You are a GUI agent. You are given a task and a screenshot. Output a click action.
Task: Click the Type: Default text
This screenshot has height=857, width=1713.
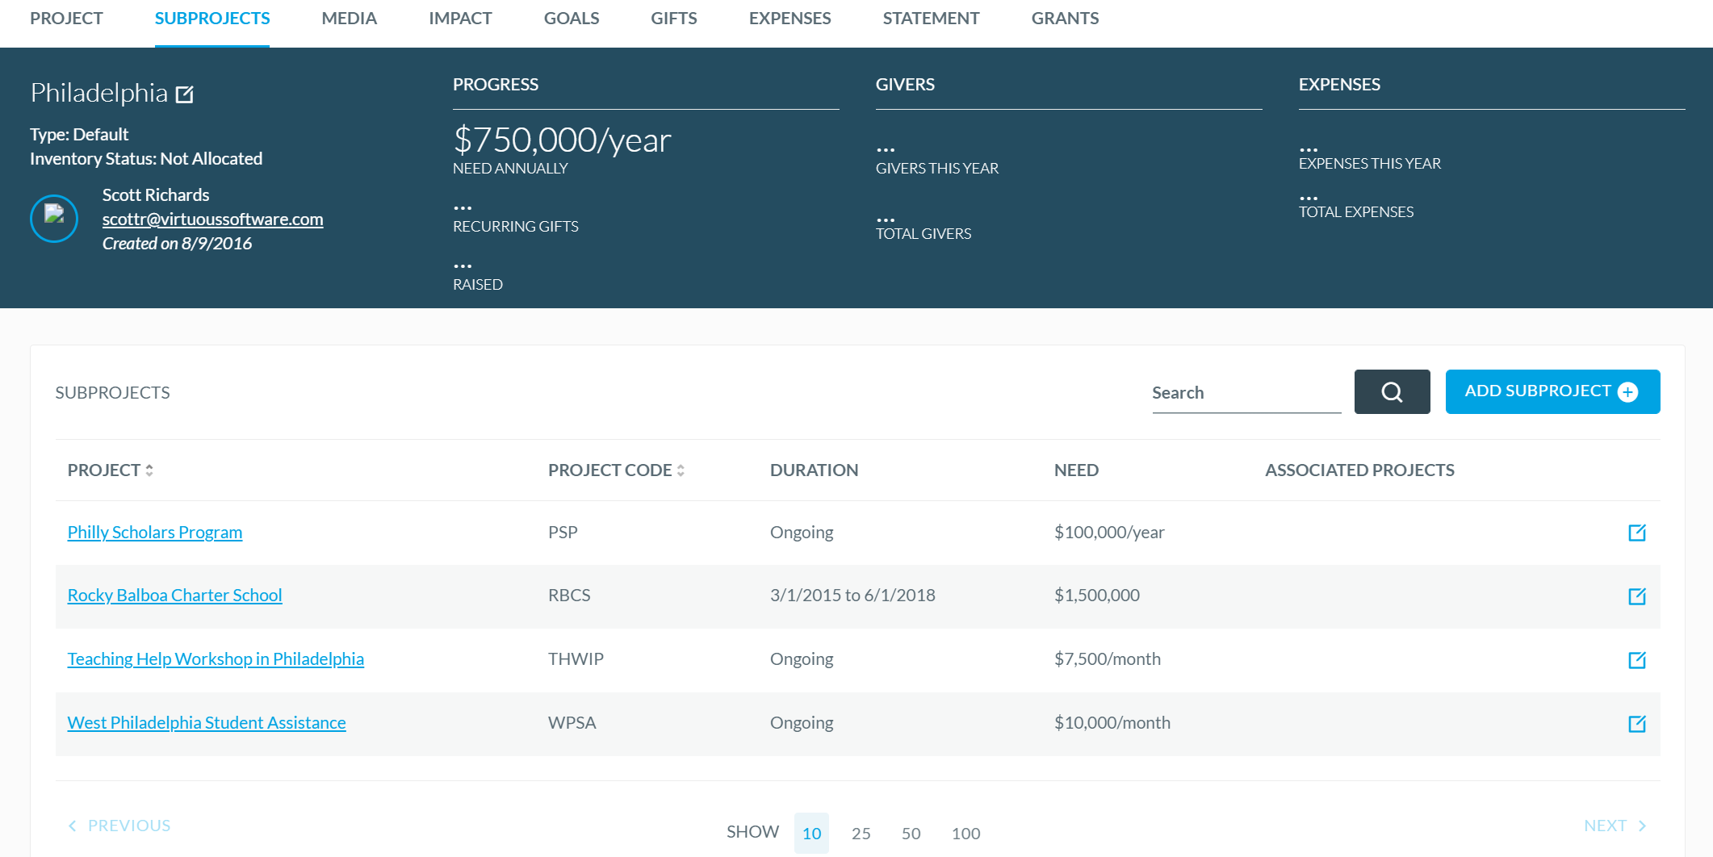[x=79, y=135]
